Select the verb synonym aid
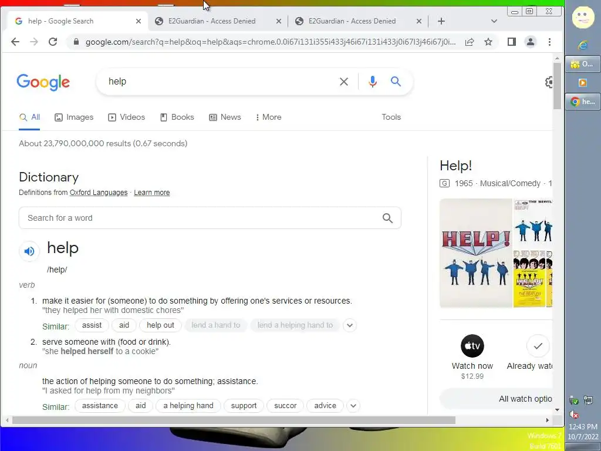Viewport: 601px width, 451px height. (124, 325)
